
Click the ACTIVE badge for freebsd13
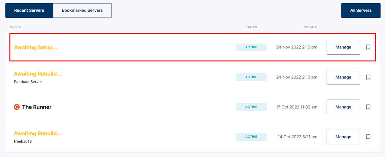[251, 137]
